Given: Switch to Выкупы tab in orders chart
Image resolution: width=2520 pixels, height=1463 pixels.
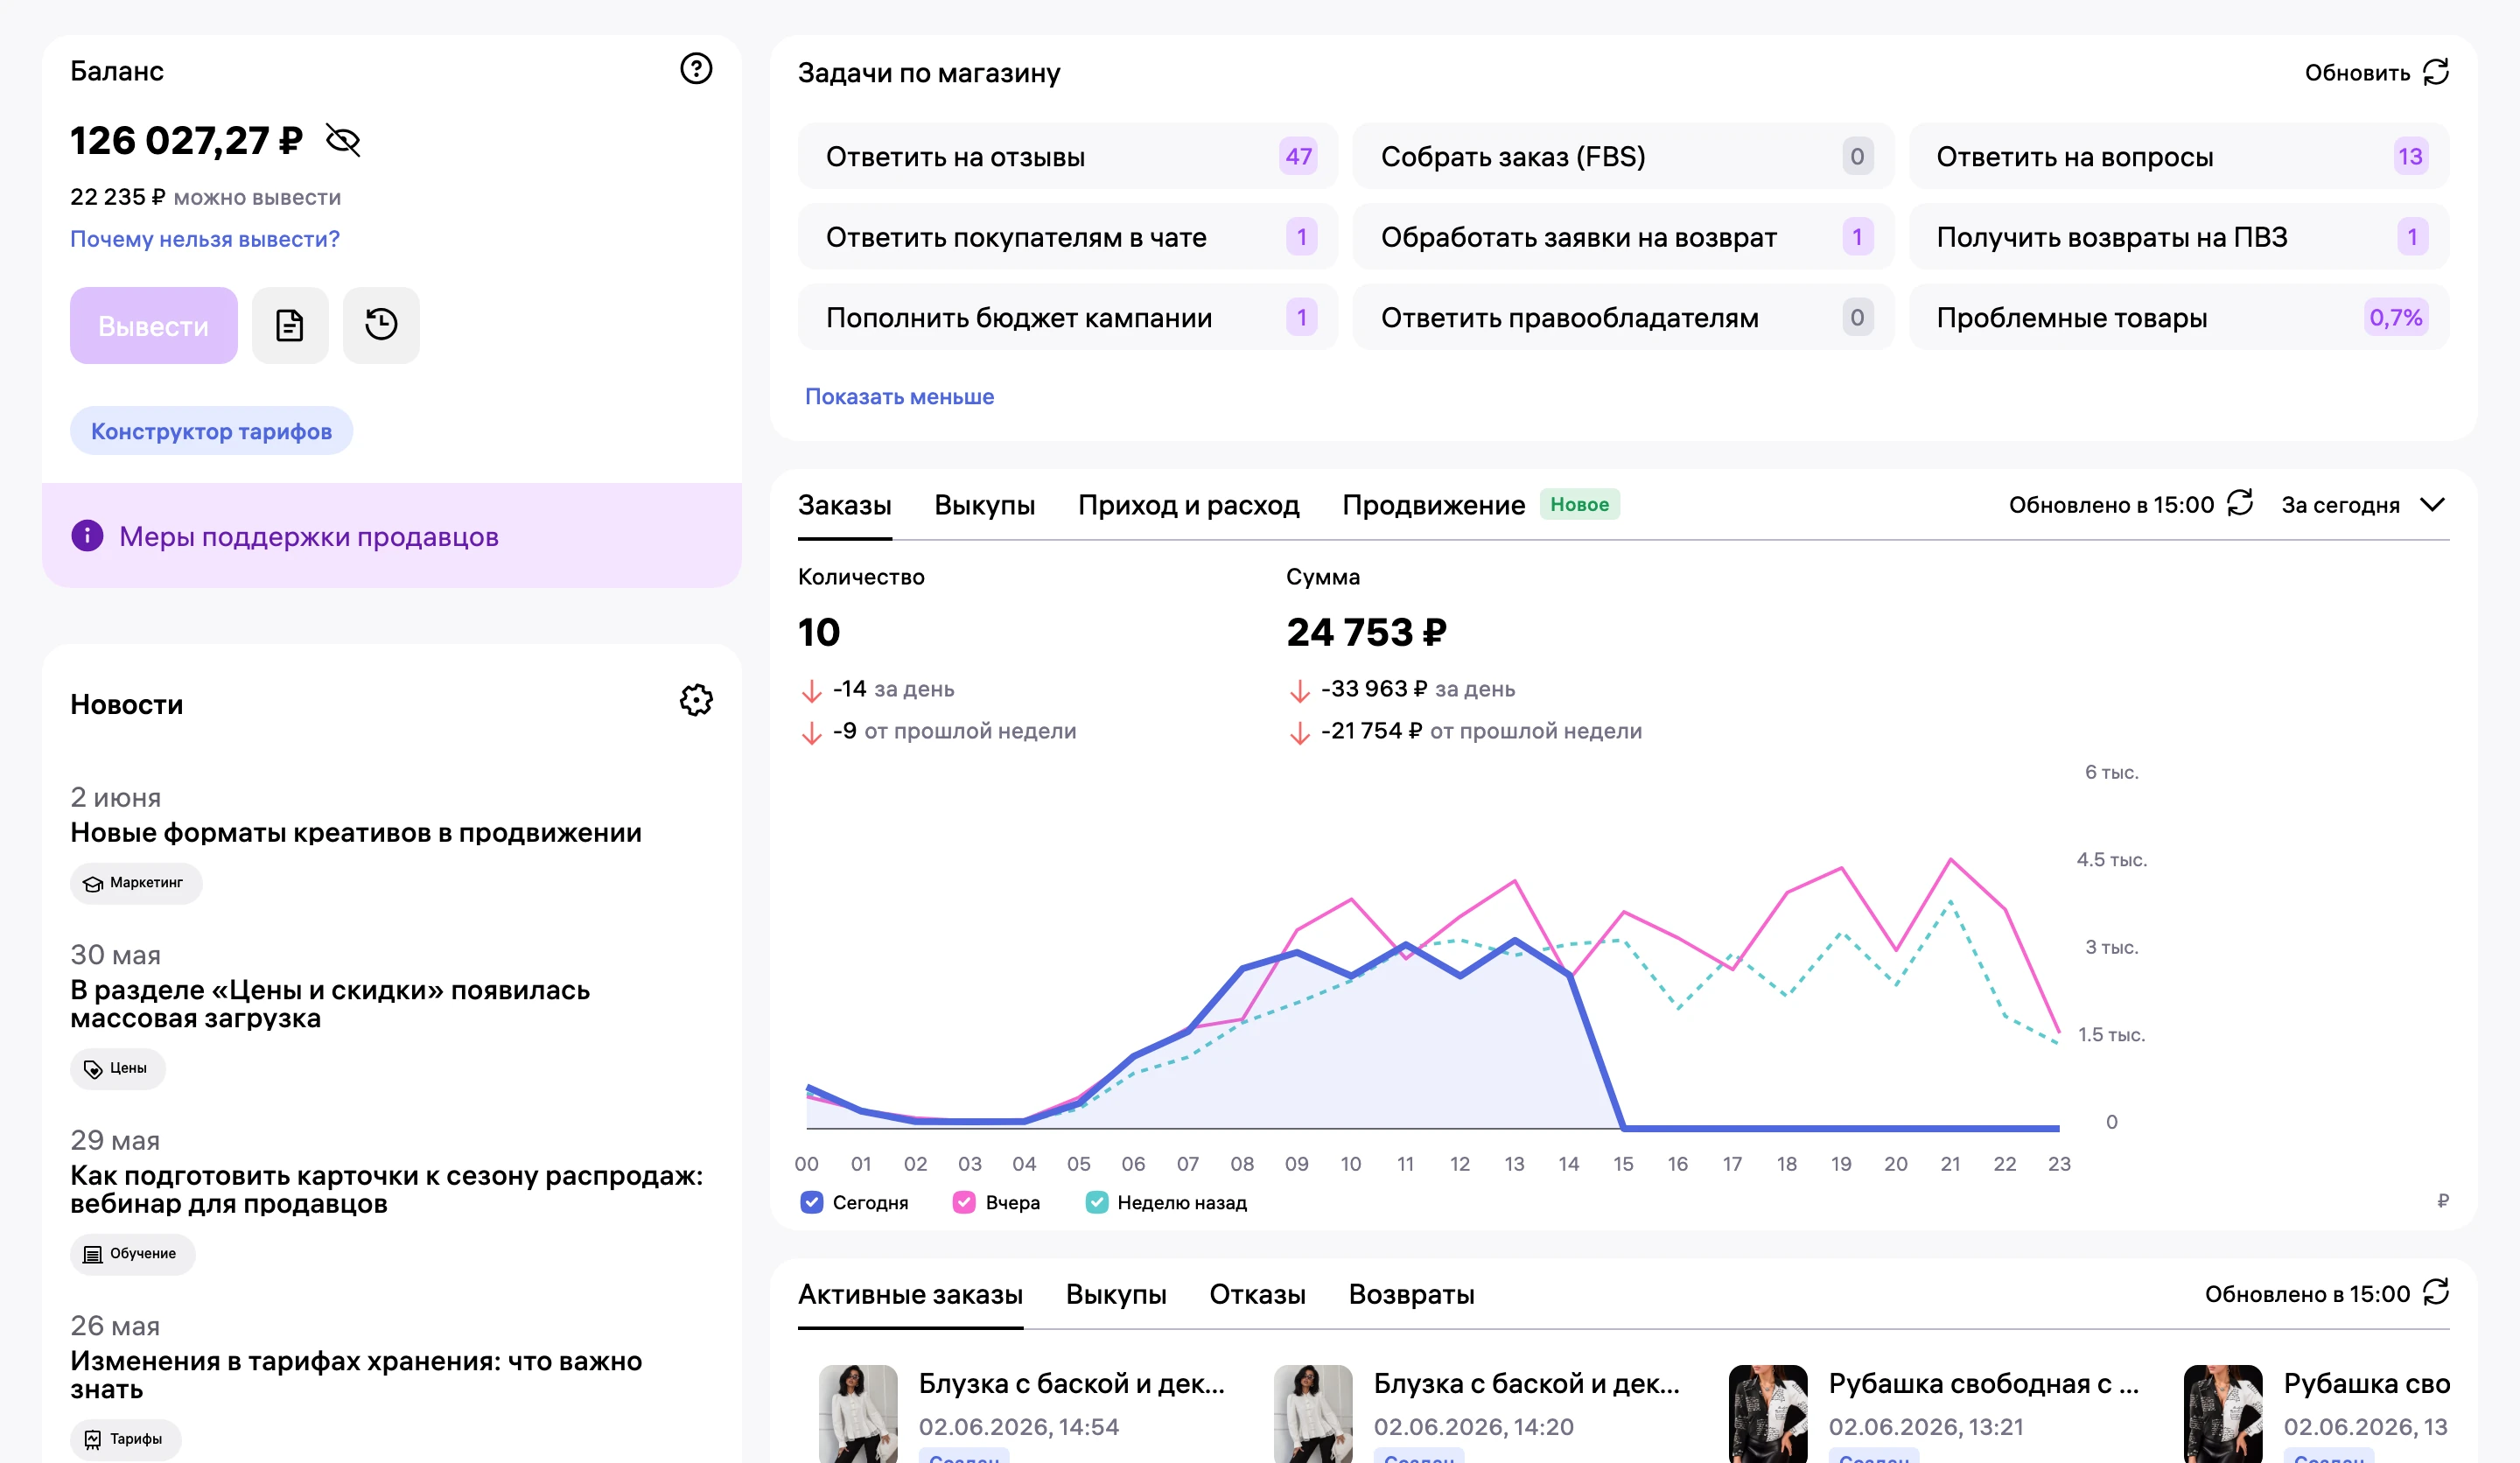Looking at the screenshot, I should pyautogui.click(x=984, y=505).
